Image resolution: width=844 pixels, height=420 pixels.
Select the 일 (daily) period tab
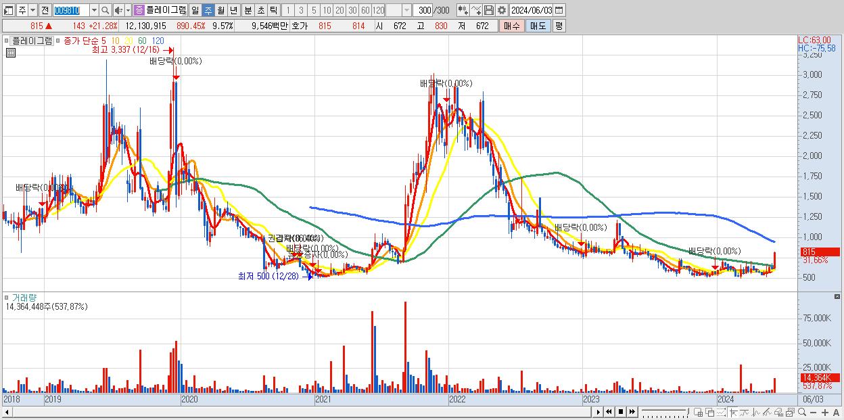tap(195, 10)
